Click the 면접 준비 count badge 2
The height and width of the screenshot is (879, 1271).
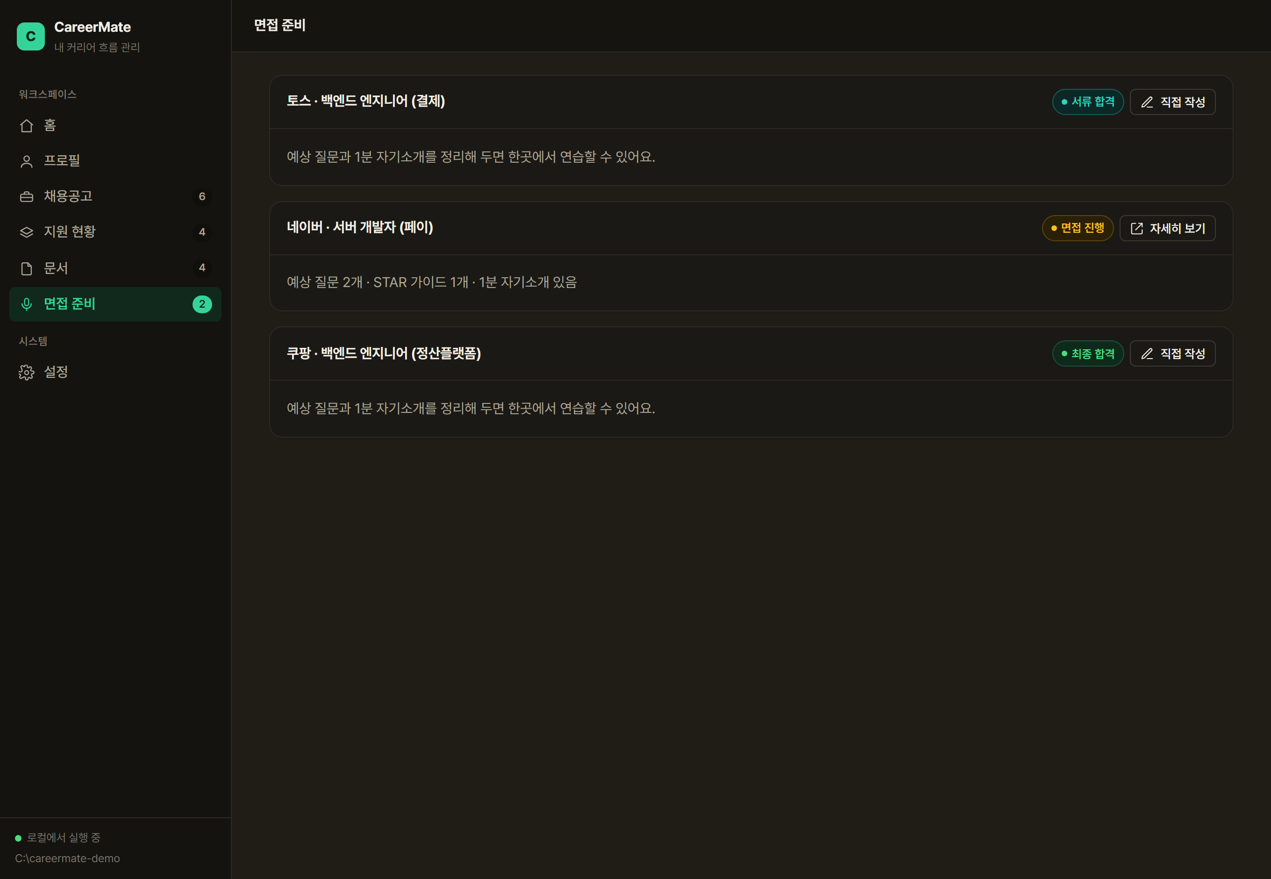click(202, 304)
